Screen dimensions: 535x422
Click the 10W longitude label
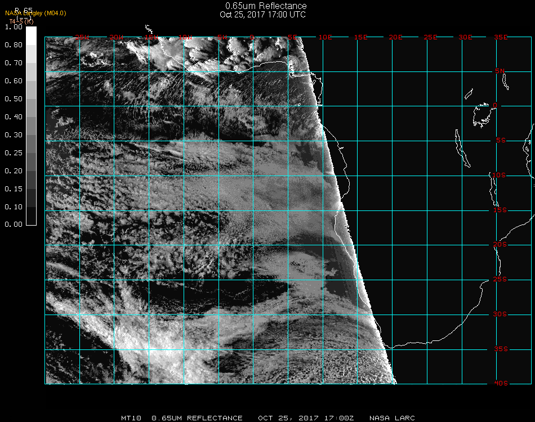point(185,37)
